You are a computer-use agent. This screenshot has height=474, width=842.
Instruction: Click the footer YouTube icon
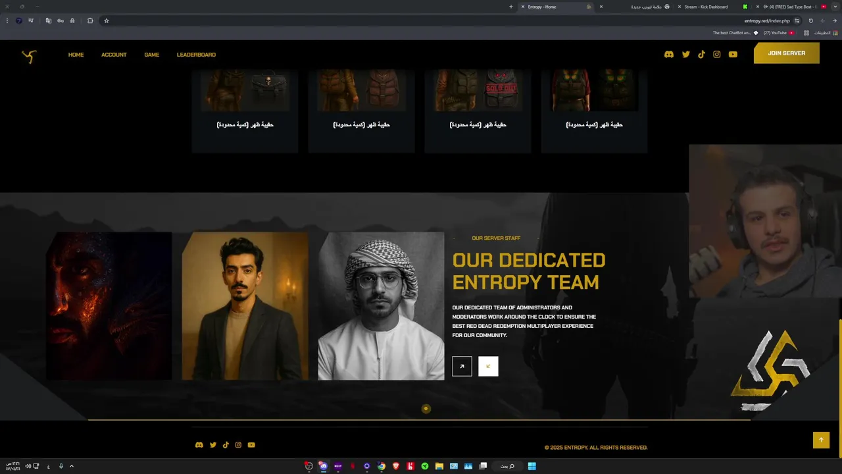[x=251, y=445]
